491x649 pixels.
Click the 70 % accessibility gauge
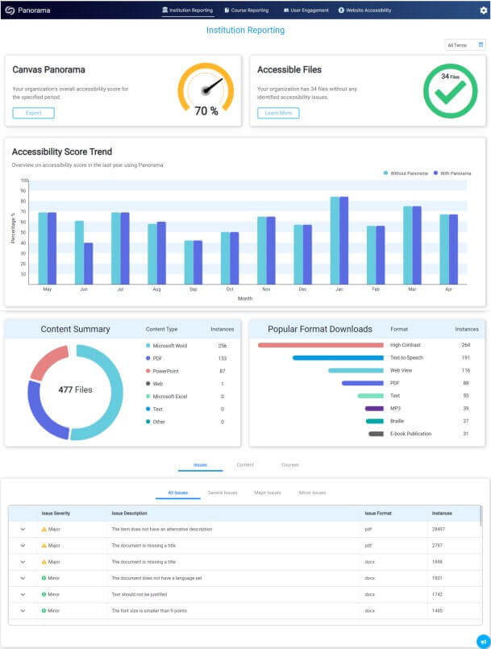pos(206,89)
